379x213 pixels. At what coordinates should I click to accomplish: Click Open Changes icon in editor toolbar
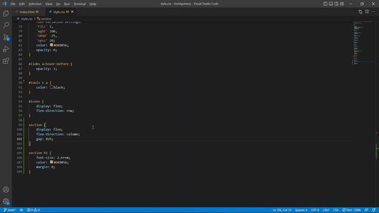pos(361,12)
